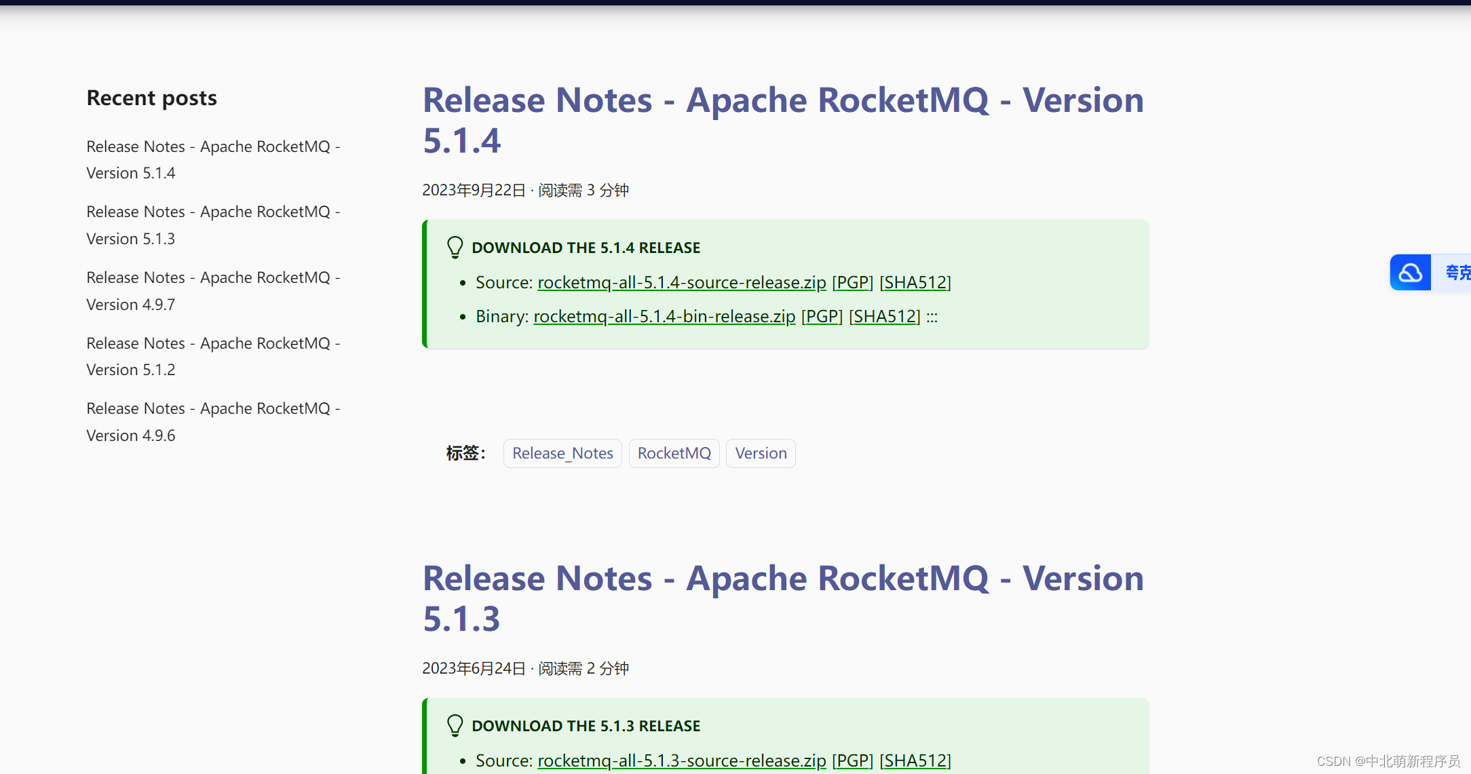Image resolution: width=1471 pixels, height=774 pixels.
Task: Download rocketmq-all-5.1.4-source-release.zip
Action: click(x=682, y=282)
